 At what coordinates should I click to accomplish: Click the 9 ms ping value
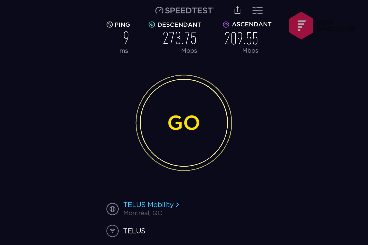coord(126,37)
